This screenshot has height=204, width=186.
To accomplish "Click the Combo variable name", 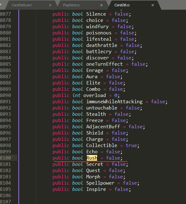I will pyautogui.click(x=93, y=89).
